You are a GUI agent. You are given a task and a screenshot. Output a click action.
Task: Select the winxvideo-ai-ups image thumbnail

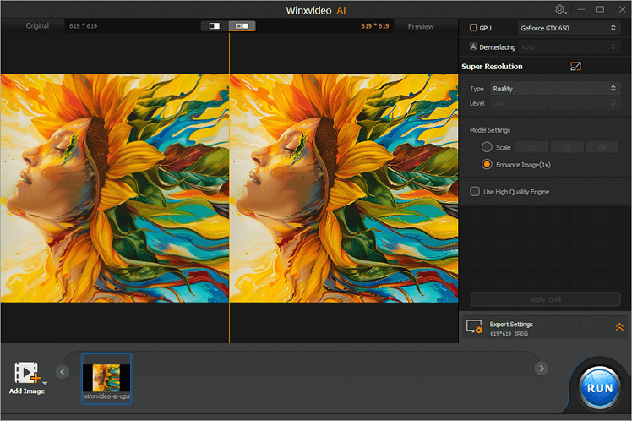106,378
